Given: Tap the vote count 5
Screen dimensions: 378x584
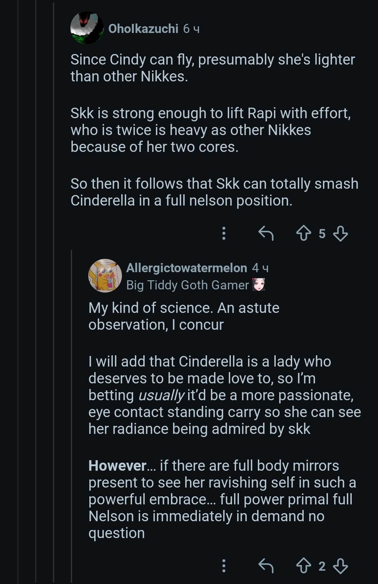Looking at the screenshot, I should point(322,234).
